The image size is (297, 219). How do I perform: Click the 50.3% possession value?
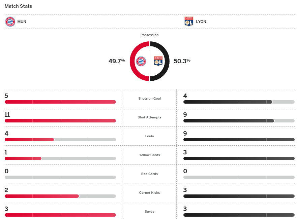tap(182, 61)
